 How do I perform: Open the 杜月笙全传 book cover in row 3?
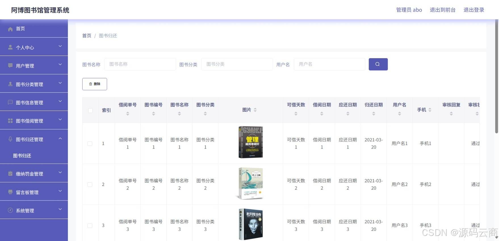[x=251, y=225]
